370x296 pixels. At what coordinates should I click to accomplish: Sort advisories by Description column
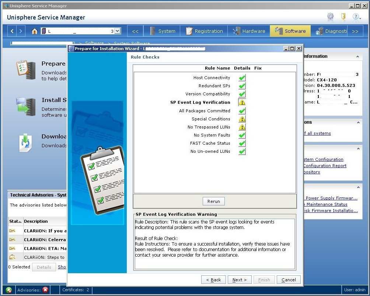point(45,221)
